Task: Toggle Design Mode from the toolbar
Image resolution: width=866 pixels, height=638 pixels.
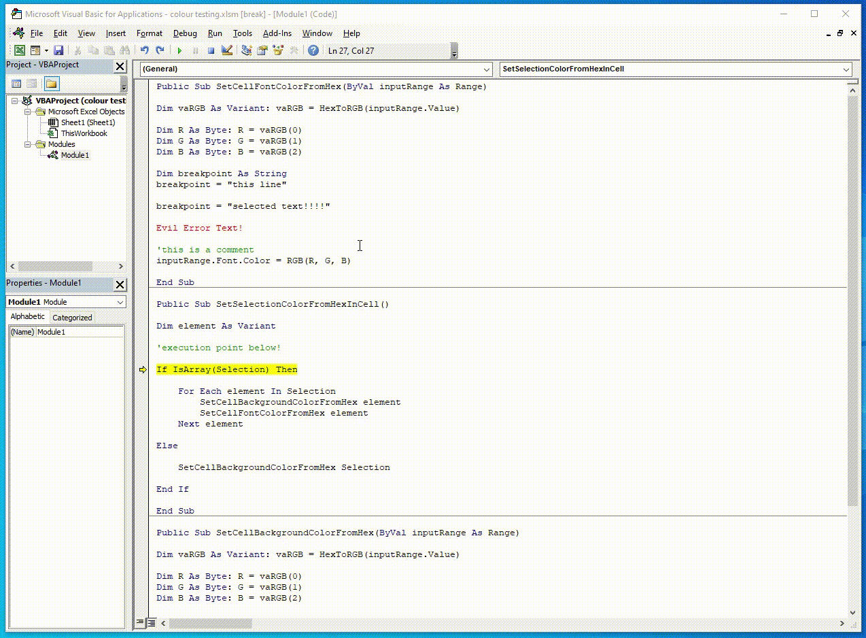Action: [227, 50]
